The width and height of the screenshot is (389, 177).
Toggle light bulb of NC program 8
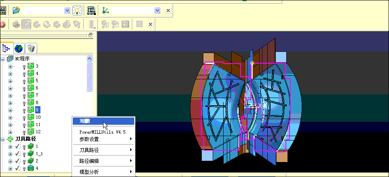click(24, 103)
